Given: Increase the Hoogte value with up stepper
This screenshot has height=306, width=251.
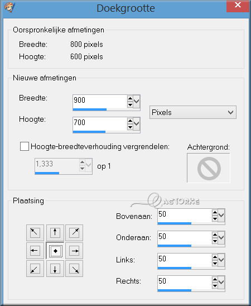Looking at the screenshot, I should (x=130, y=121).
